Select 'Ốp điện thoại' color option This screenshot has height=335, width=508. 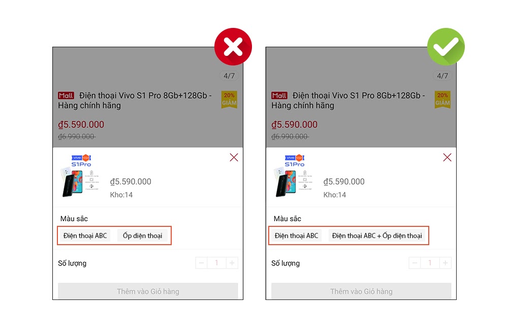(142, 236)
